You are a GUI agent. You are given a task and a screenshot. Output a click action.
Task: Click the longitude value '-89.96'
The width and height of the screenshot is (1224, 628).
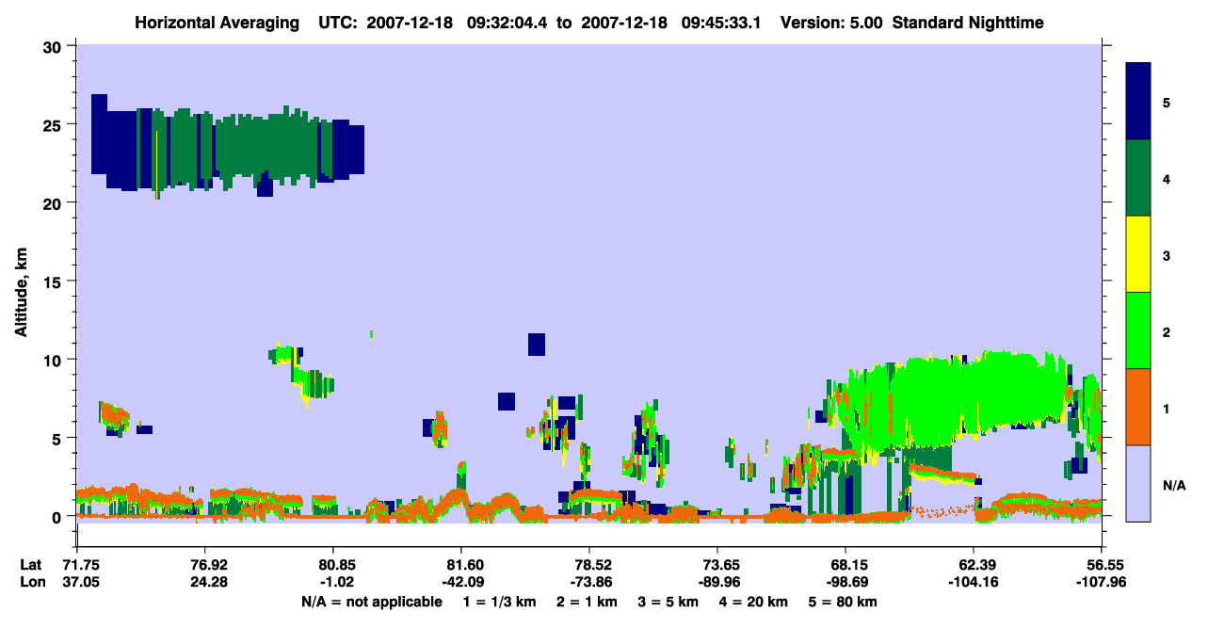click(x=718, y=582)
